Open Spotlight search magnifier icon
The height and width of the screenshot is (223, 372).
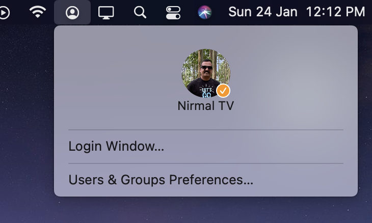pos(140,12)
